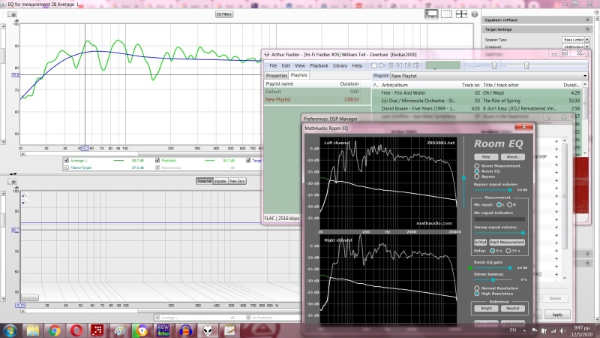Select The Rite of Spring track
600x338 pixels.
477,101
